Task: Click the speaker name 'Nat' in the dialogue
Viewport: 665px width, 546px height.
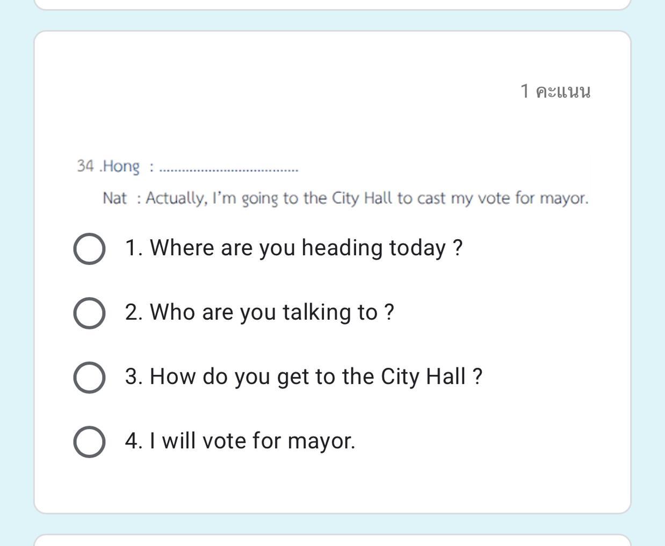Action: pos(114,198)
